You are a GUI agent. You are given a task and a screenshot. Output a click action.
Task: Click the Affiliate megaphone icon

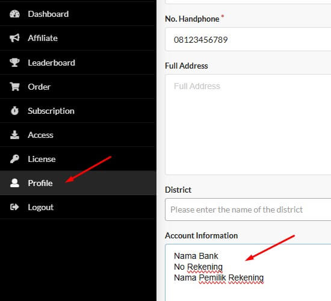click(x=14, y=38)
